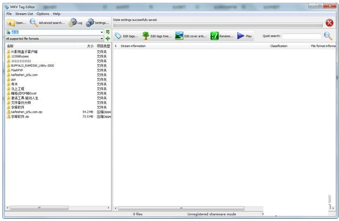Sort by the 项目类型 column header
Viewport: 339px width, 221px height.
pos(103,46)
